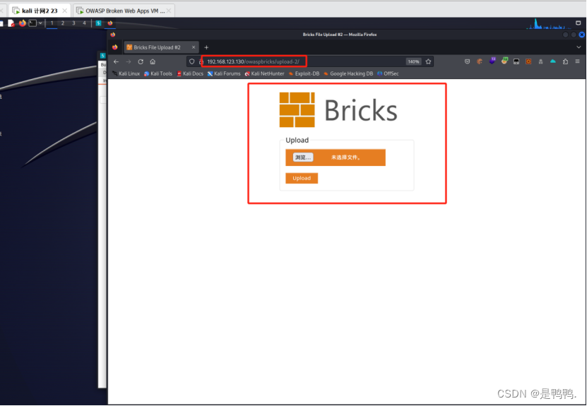This screenshot has width=587, height=406.
Task: Open the OffSec bookmark
Action: [388, 73]
